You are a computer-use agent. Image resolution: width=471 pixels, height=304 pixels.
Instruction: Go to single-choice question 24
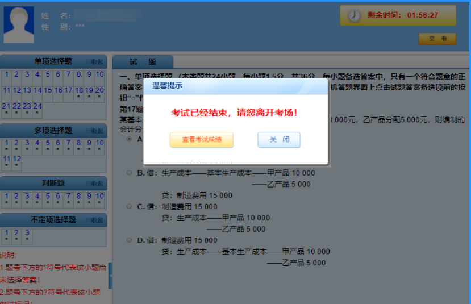click(37, 106)
